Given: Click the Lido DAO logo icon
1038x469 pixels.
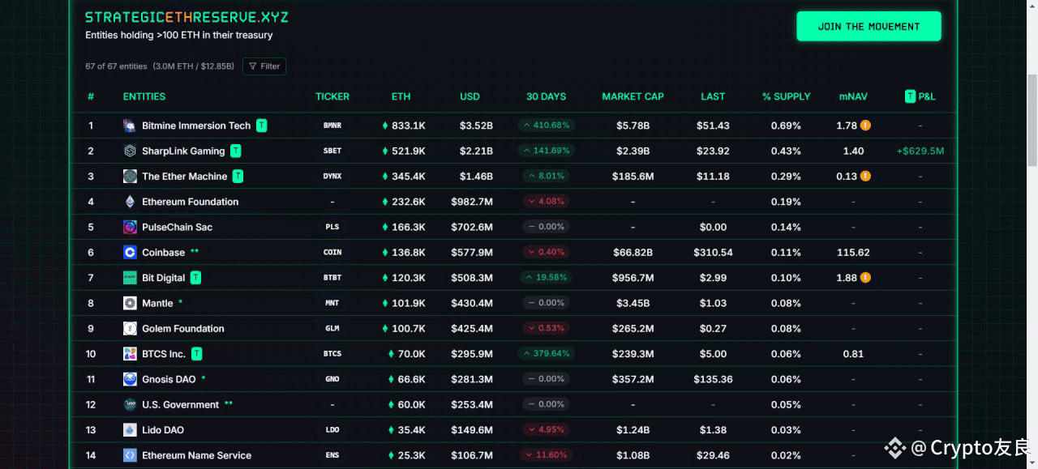Looking at the screenshot, I should coord(130,430).
